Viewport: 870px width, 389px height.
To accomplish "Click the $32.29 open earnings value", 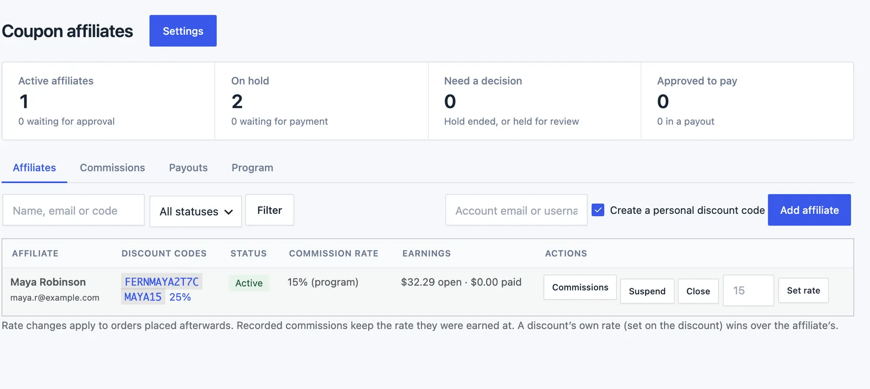I will pos(431,282).
